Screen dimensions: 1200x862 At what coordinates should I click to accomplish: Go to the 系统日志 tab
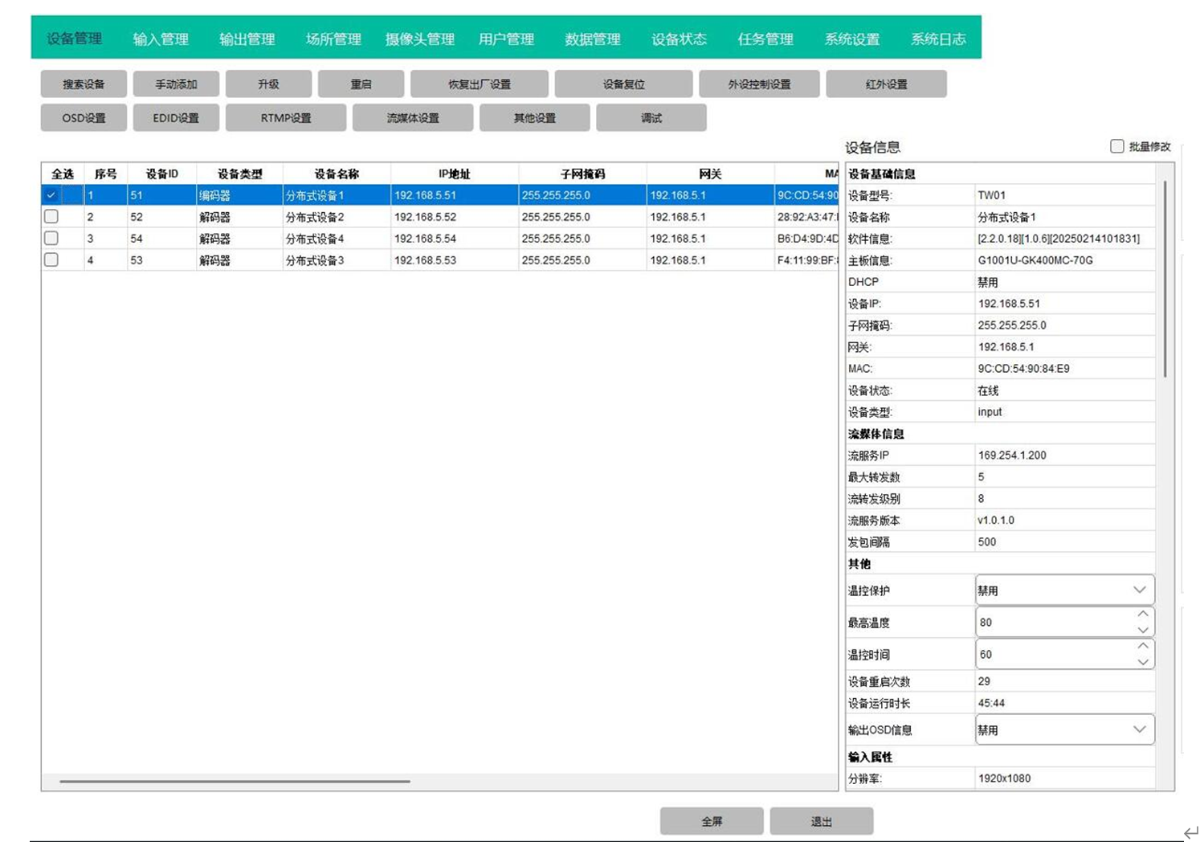click(x=937, y=39)
